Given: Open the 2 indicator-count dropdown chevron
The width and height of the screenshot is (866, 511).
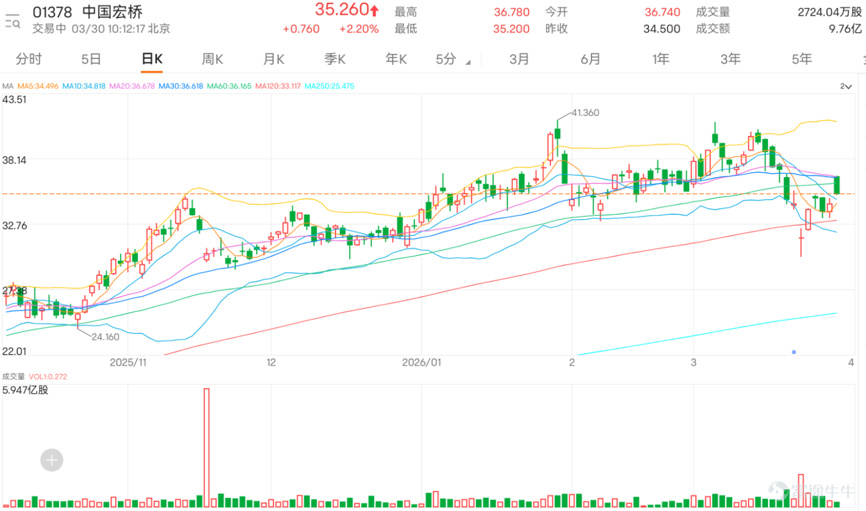Looking at the screenshot, I should (846, 87).
